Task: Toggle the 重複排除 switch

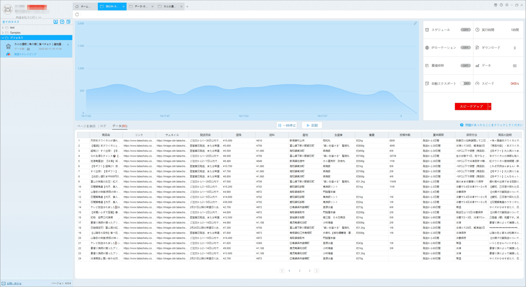Action: point(465,65)
